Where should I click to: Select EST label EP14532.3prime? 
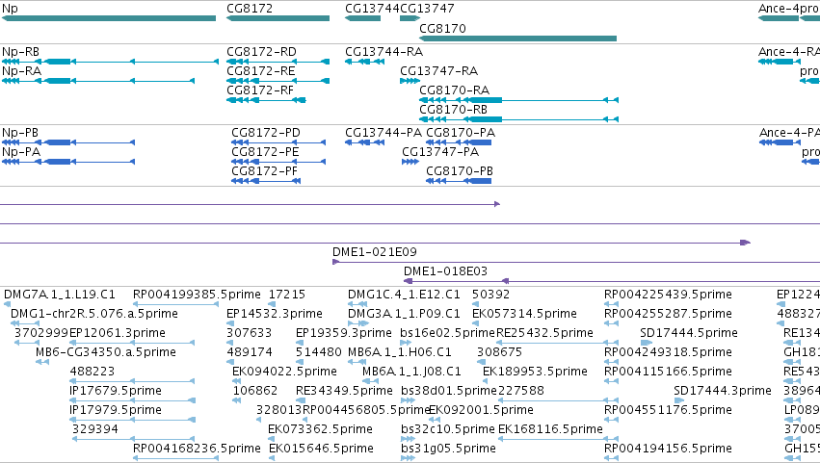click(275, 314)
